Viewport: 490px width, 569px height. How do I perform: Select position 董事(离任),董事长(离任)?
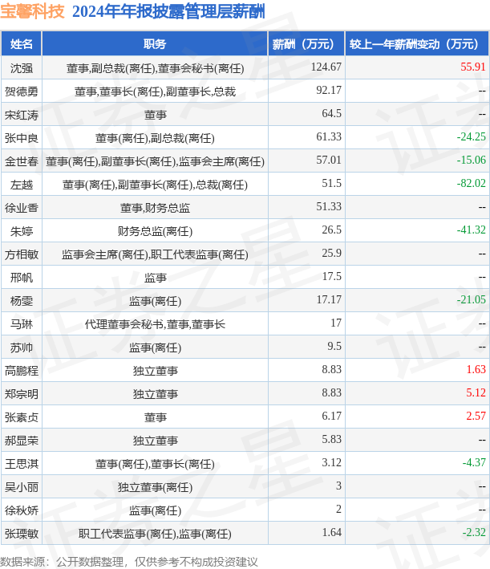click(155, 463)
